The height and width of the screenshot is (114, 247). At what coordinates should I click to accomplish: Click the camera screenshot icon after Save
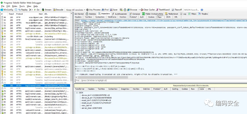click(121, 10)
